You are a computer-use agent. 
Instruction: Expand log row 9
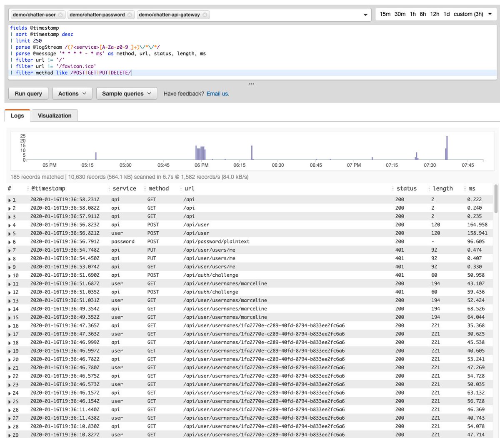pyautogui.click(x=10, y=267)
